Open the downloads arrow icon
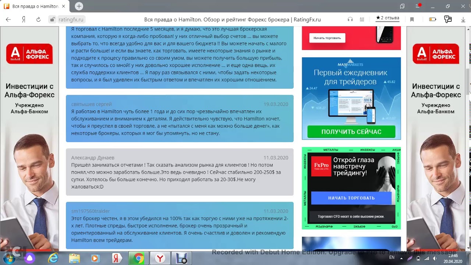 click(463, 20)
